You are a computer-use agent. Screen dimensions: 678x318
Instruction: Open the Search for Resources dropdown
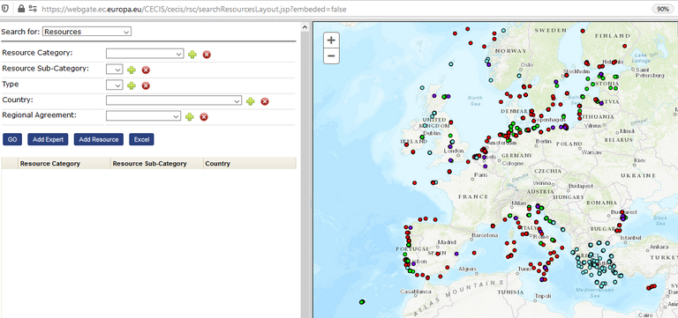click(87, 32)
